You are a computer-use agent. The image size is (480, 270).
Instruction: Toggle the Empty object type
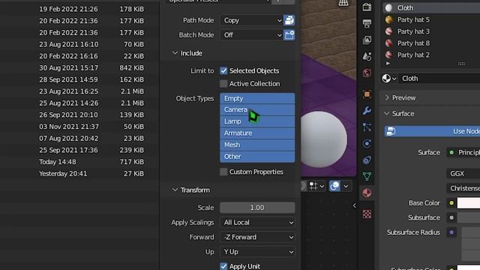click(257, 98)
